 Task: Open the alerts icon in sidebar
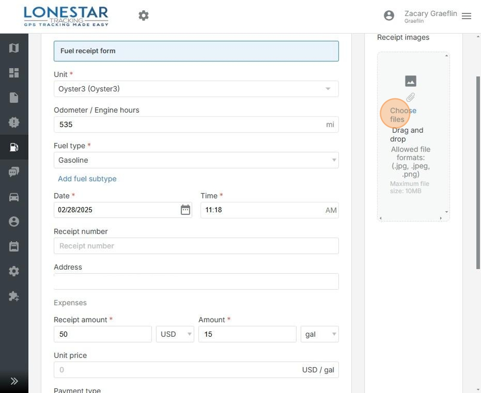(x=14, y=122)
